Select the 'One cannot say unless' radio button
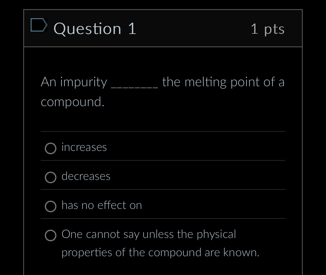This screenshot has height=275, width=326. 51,235
